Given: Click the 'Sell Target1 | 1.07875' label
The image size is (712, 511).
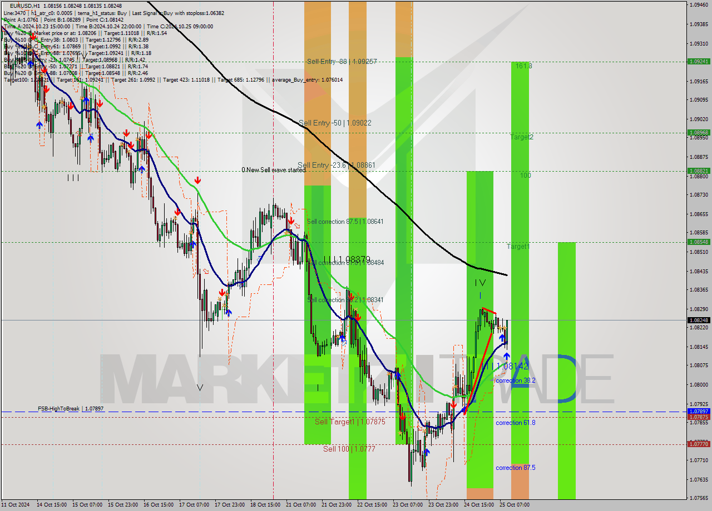Looking at the screenshot, I should point(350,422).
